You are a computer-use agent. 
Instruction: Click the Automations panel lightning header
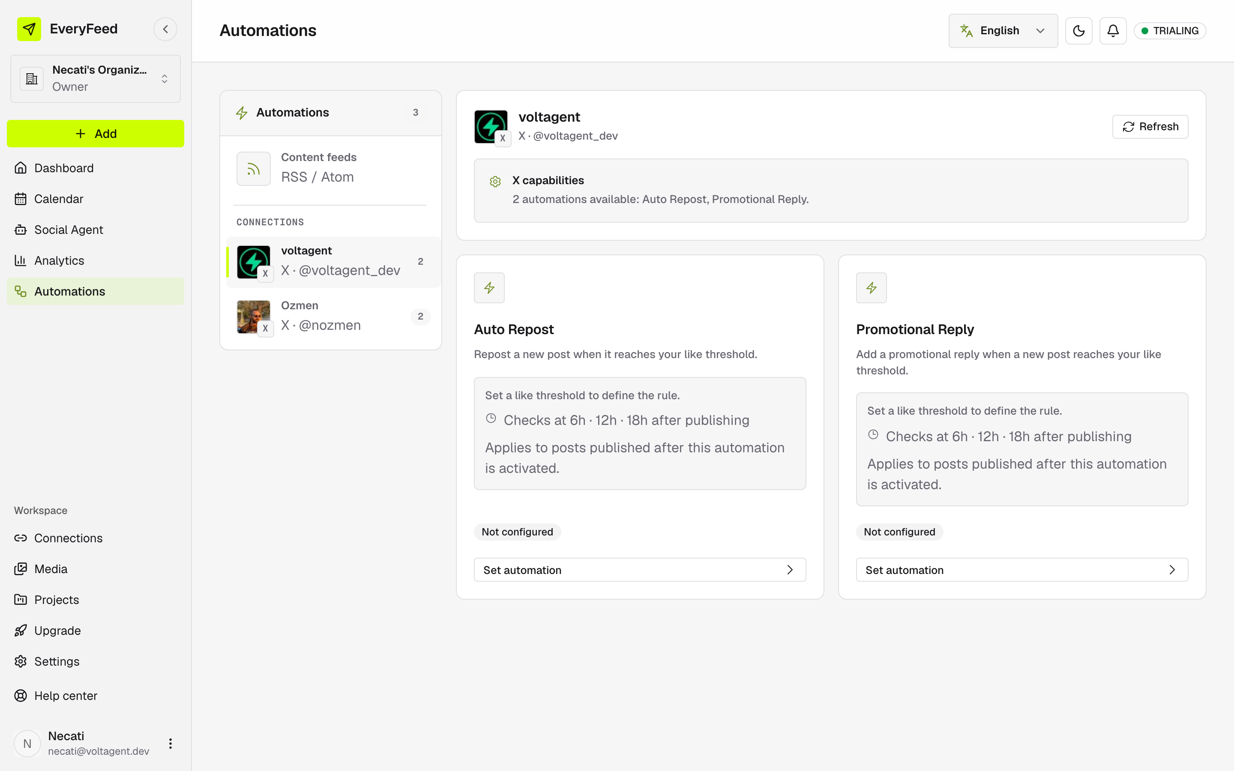[x=330, y=112]
